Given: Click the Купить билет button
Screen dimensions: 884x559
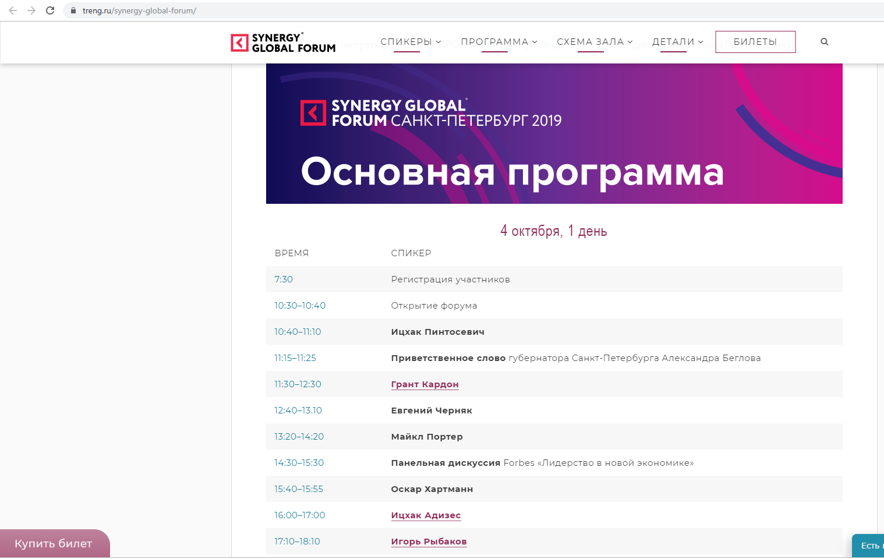Looking at the screenshot, I should click(x=54, y=543).
